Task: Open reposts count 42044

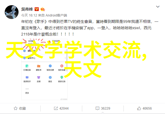Action: coord(64,108)
